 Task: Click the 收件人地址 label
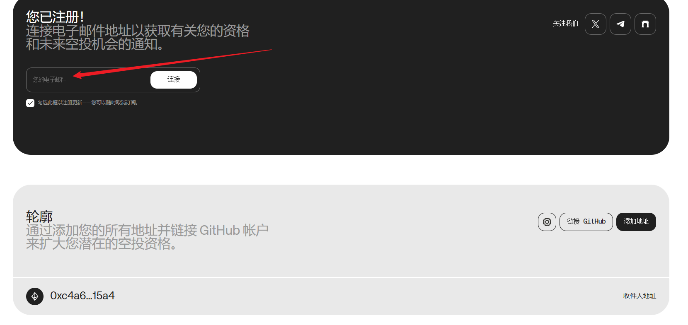640,296
